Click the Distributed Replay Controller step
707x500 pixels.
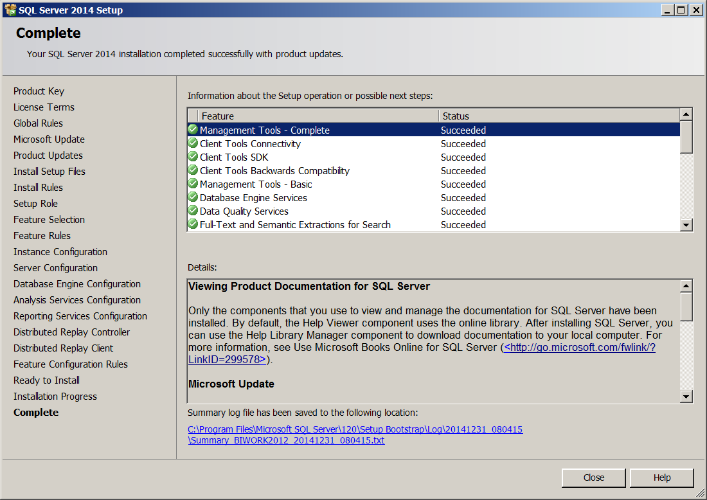71,332
